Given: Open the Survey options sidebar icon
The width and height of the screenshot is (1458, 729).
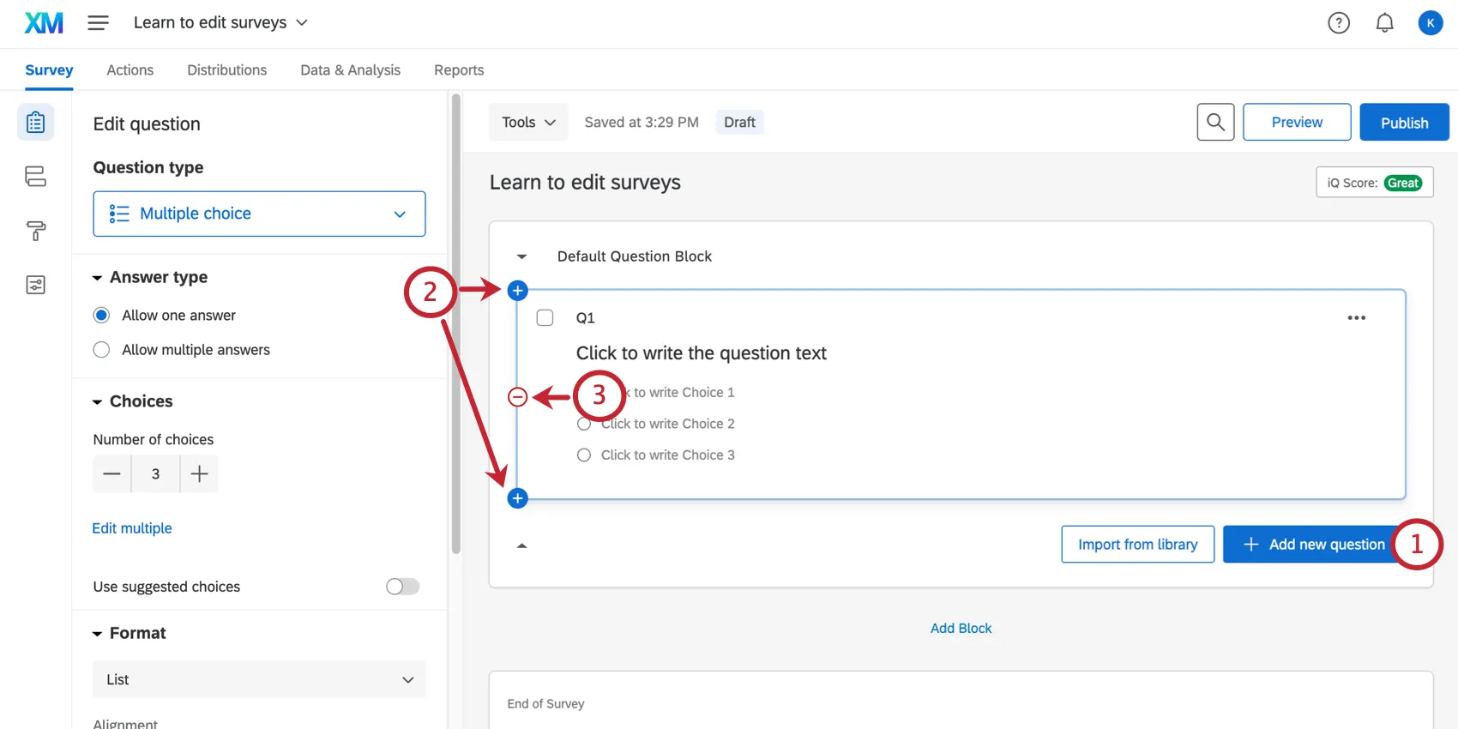Looking at the screenshot, I should tap(35, 285).
